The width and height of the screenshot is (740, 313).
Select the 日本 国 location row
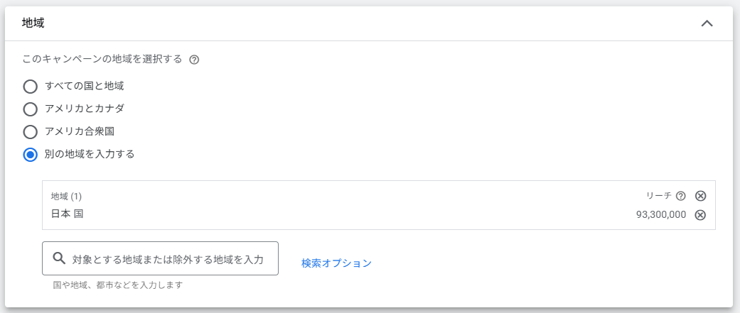68,214
